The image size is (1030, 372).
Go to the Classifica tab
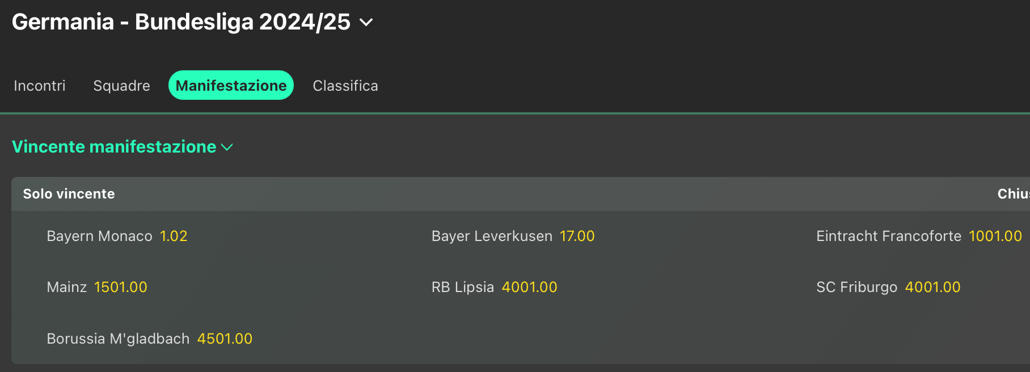tap(345, 86)
